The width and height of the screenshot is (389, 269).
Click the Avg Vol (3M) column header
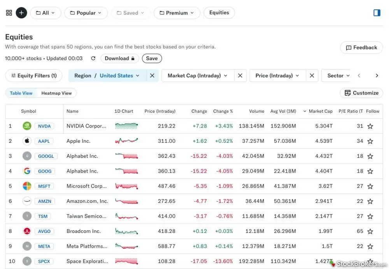pyautogui.click(x=283, y=111)
